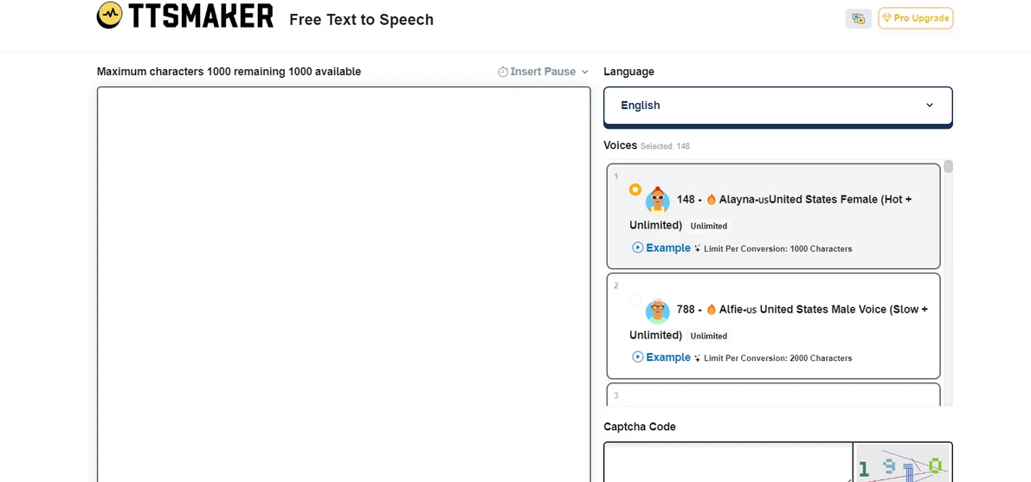This screenshot has width=1031, height=482.
Task: Click the 'Selected: 148' voices text
Action: (x=665, y=146)
